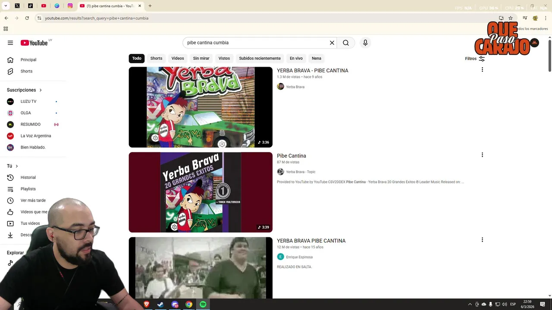Clear the search box with X
The image size is (552, 310).
(x=332, y=43)
